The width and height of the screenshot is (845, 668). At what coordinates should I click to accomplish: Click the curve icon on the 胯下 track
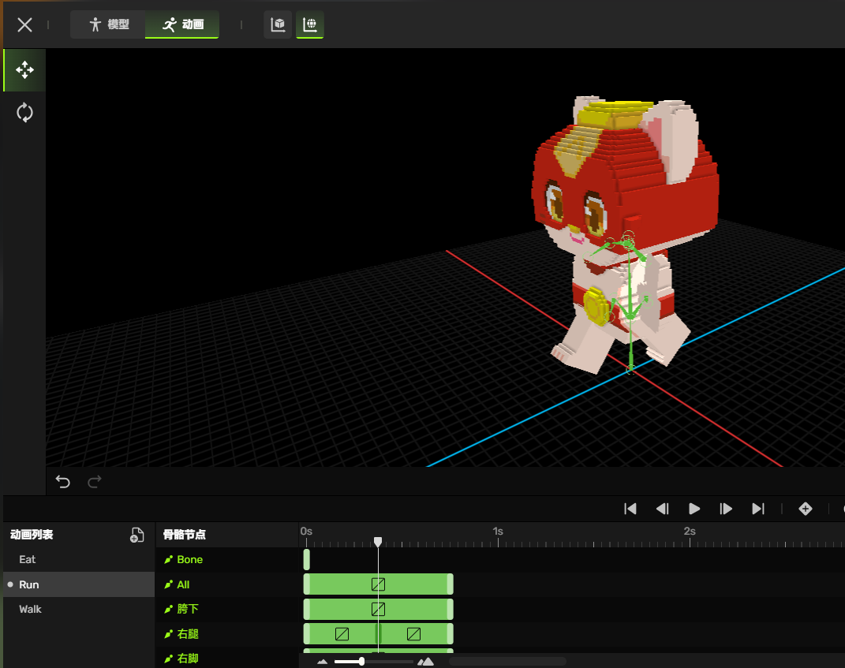pos(378,610)
